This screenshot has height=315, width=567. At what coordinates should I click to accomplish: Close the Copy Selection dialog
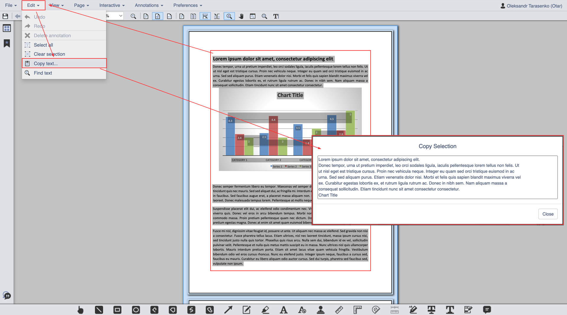(548, 214)
